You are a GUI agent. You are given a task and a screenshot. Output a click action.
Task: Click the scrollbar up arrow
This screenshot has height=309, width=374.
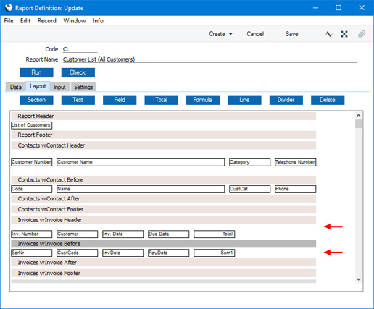pos(359,116)
